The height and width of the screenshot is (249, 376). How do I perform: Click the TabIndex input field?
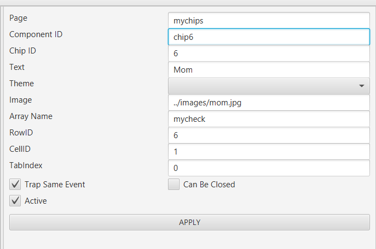[269, 168]
